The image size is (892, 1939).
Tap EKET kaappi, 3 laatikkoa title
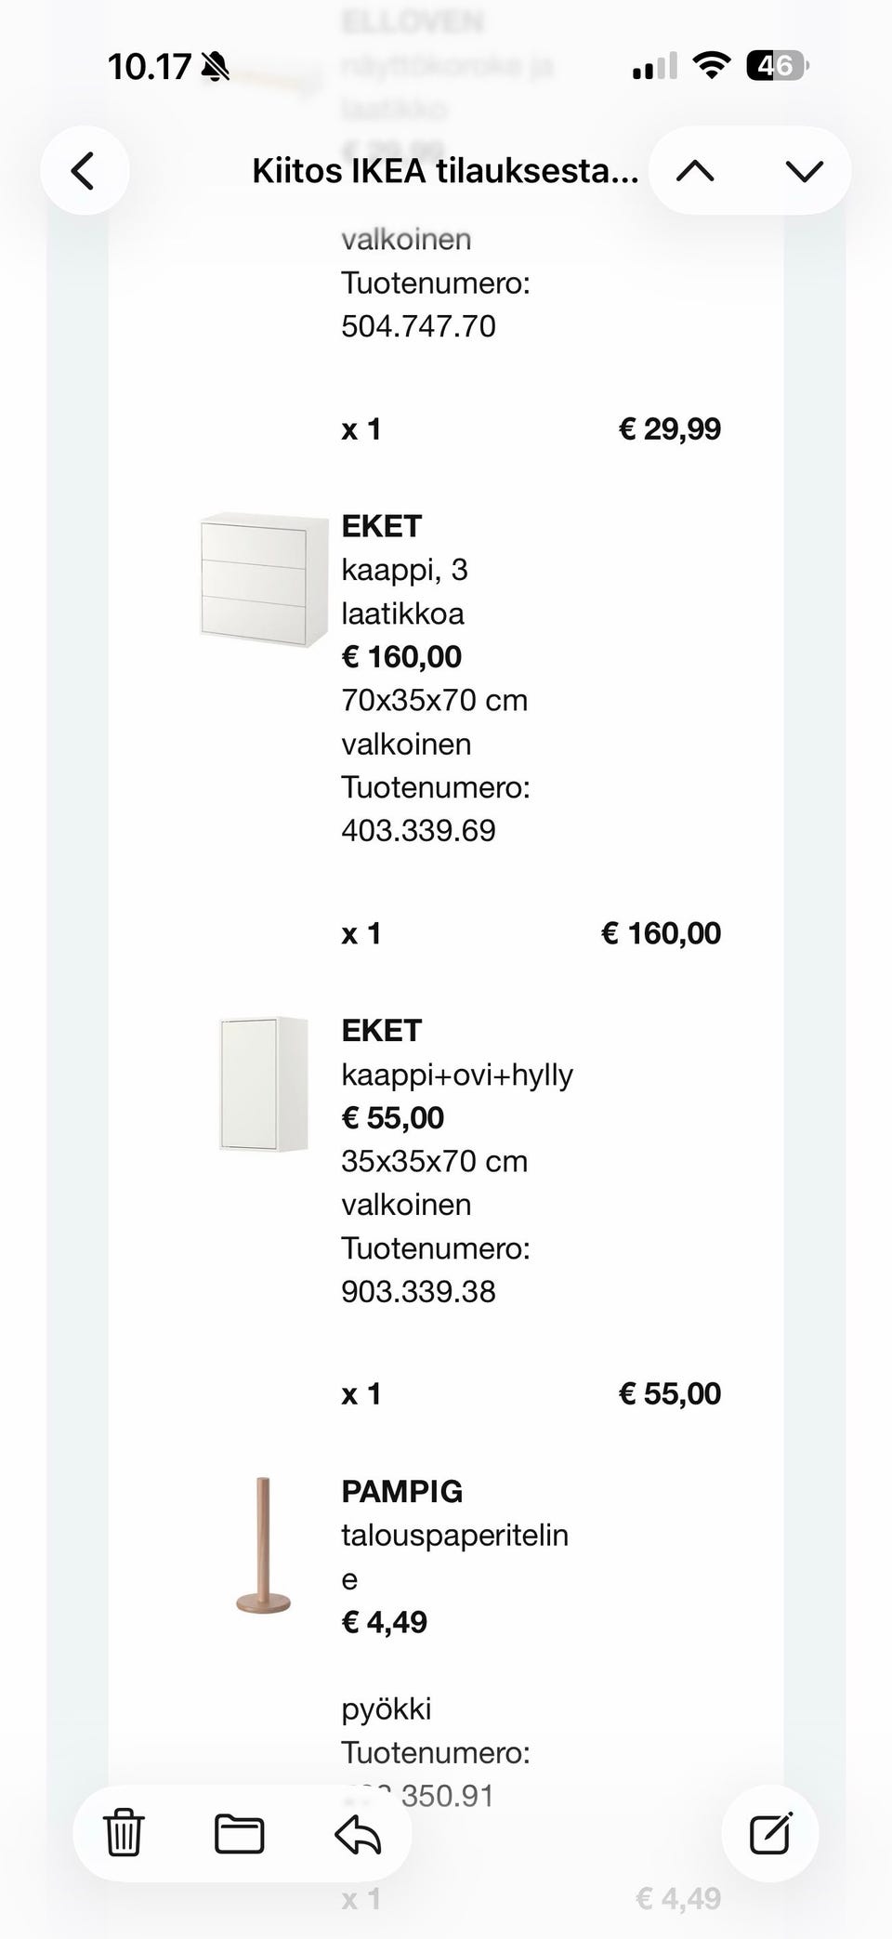coord(381,527)
